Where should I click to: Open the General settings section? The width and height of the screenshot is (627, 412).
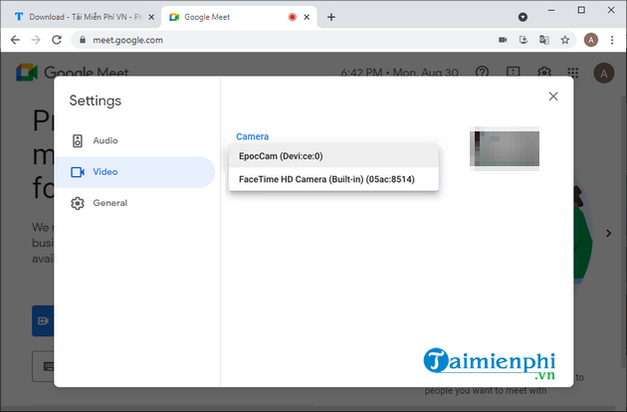coord(134,203)
